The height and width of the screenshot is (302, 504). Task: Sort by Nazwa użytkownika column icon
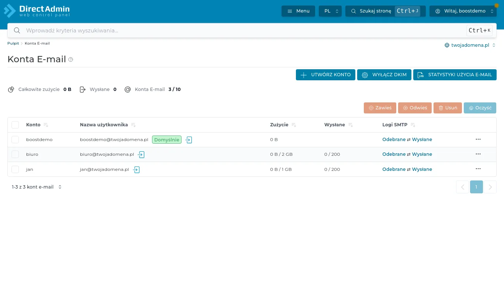click(134, 125)
